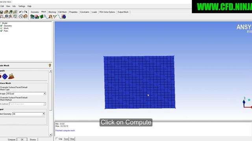The width and height of the screenshot is (252, 141).
Task: Toggle the wireframe display icon
Action: pyautogui.click(x=21, y=16)
